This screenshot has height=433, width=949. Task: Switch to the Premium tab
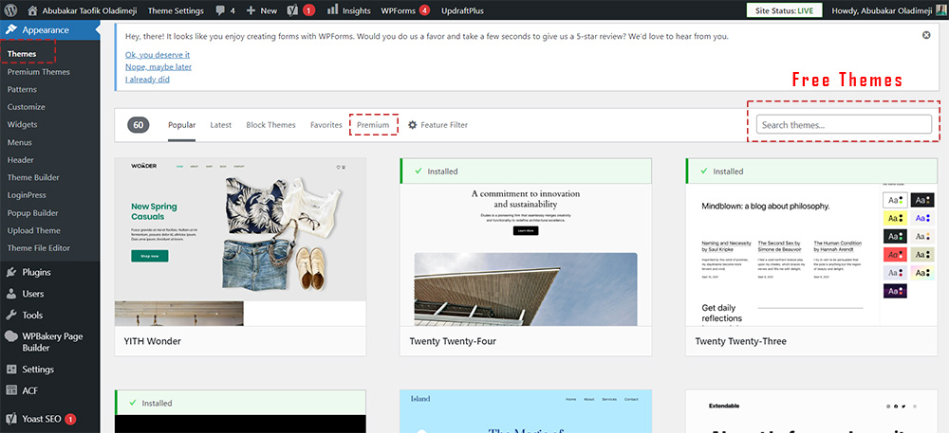coord(373,125)
